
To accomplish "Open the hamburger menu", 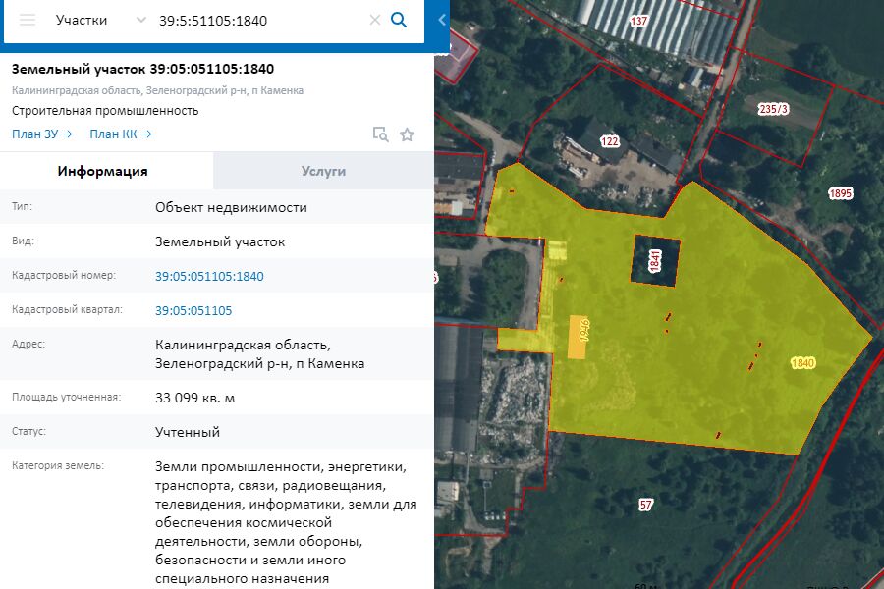I will click(28, 21).
